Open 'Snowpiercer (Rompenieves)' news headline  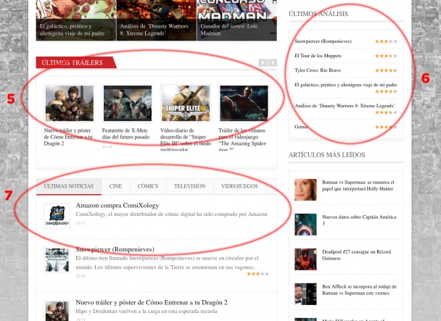(115, 249)
